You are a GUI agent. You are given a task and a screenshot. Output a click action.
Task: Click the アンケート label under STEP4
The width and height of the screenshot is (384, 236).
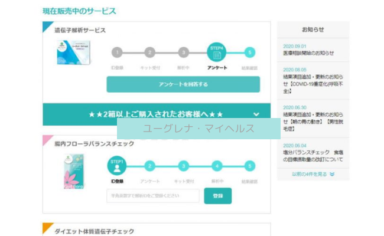tap(217, 68)
